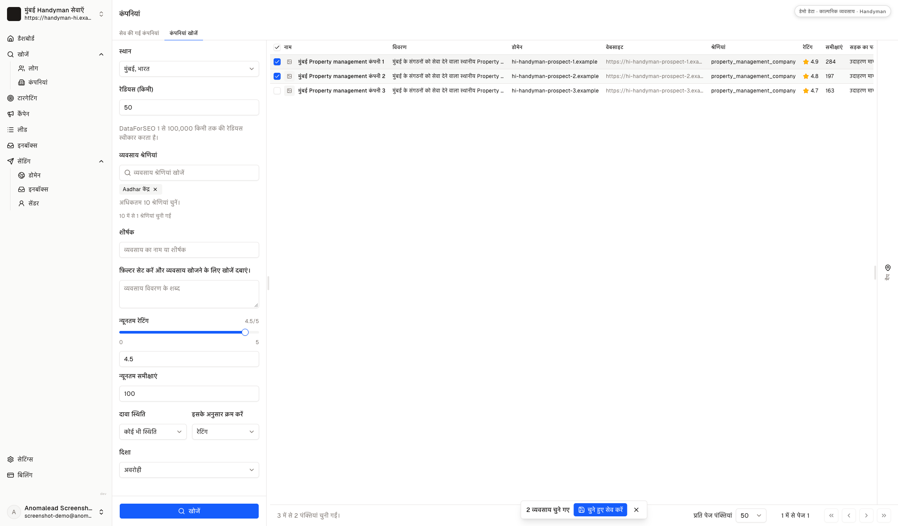This screenshot has height=526, width=898.
Task: Uncheck row for Property management कंपनी 1
Action: point(277,62)
